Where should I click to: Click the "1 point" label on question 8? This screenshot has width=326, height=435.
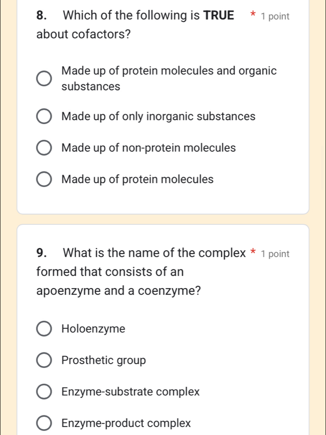[277, 16]
